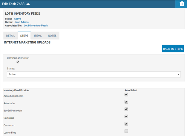
Task: Go to the Notes tab
Action: [52, 36]
